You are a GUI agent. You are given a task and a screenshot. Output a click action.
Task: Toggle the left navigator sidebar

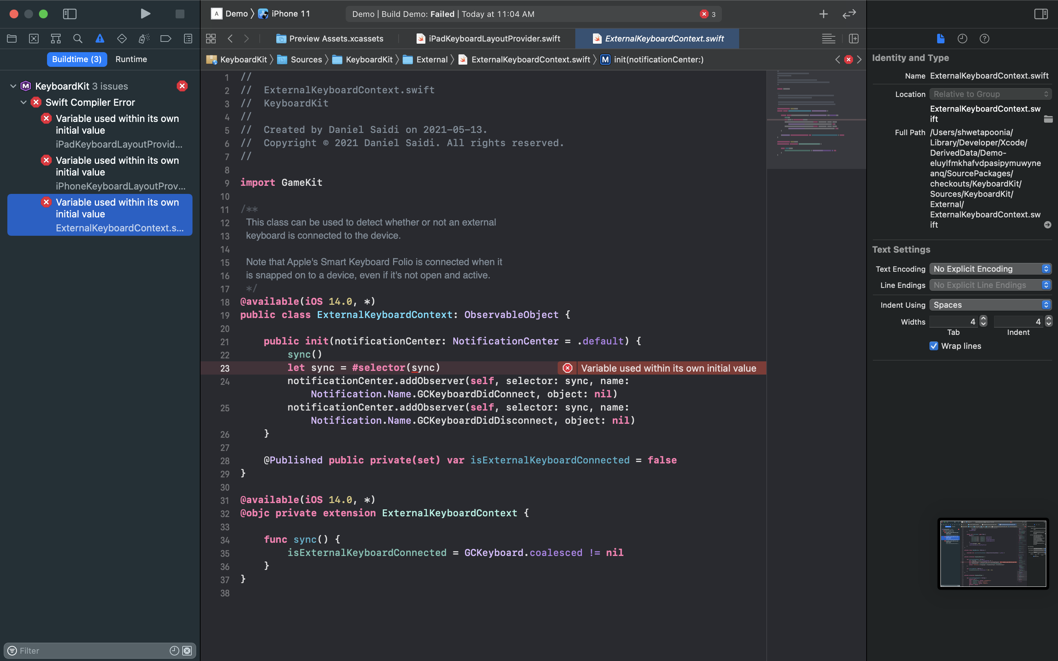tap(69, 14)
